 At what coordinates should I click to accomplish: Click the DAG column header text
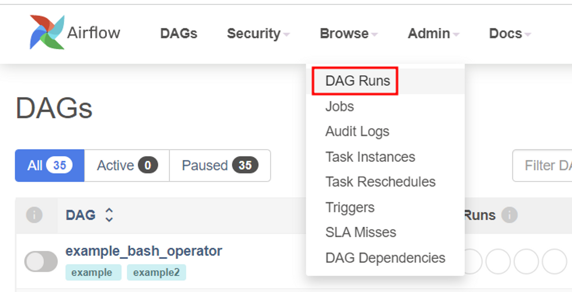click(x=81, y=215)
